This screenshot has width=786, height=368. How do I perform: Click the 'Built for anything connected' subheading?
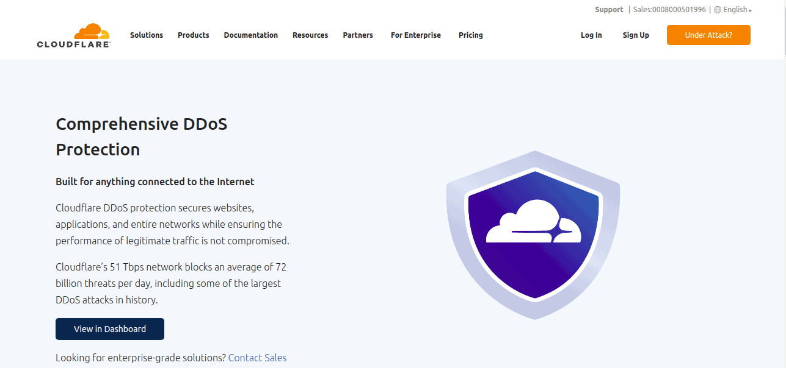click(x=155, y=182)
